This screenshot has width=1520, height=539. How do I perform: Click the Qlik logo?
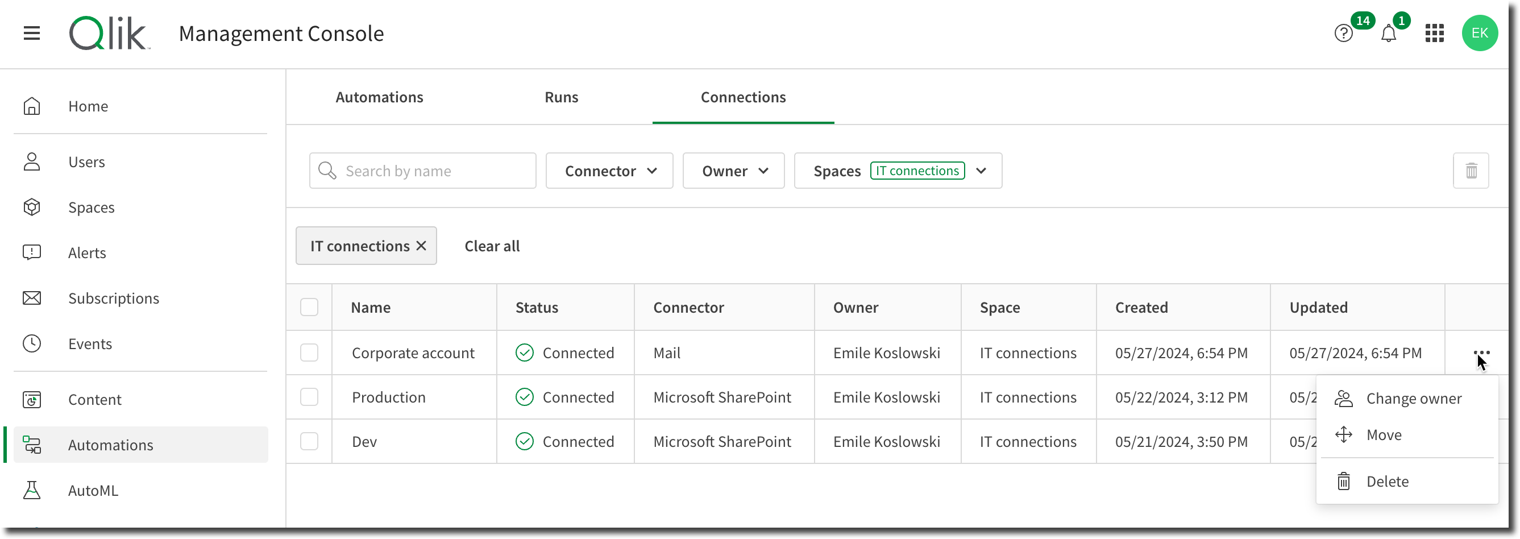point(109,32)
